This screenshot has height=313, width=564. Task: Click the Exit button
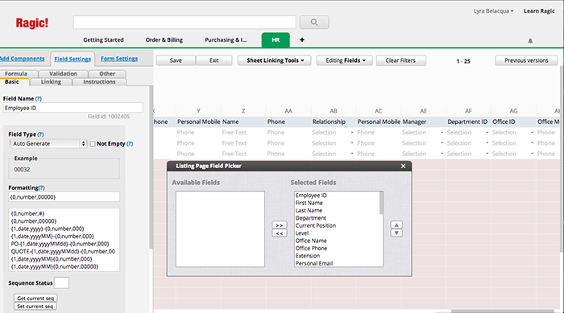coord(214,60)
